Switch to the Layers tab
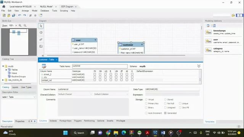The image size is (244, 137). tap(15, 87)
